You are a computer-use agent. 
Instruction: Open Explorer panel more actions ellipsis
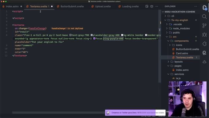196,6
